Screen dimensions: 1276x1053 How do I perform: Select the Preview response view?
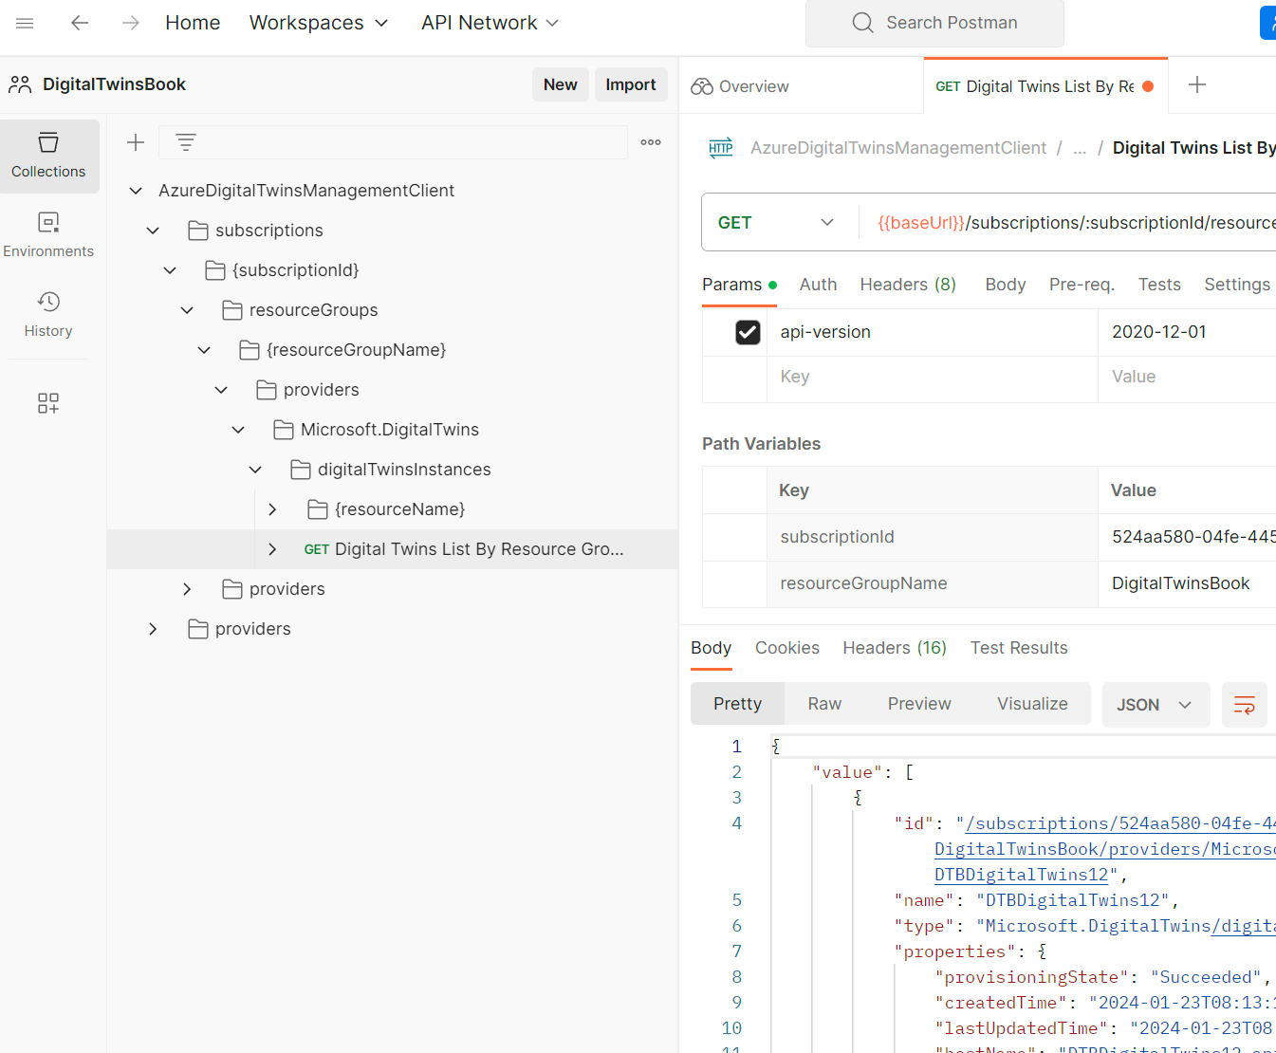coord(919,704)
